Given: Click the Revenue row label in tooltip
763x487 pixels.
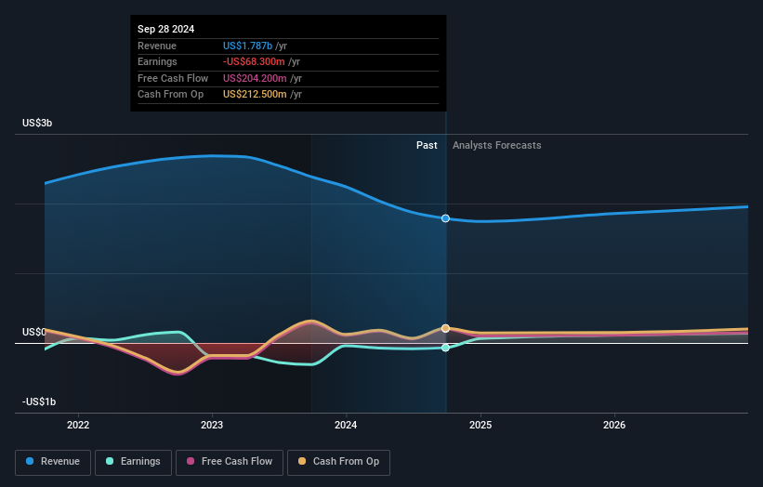Looking at the screenshot, I should click(157, 46).
